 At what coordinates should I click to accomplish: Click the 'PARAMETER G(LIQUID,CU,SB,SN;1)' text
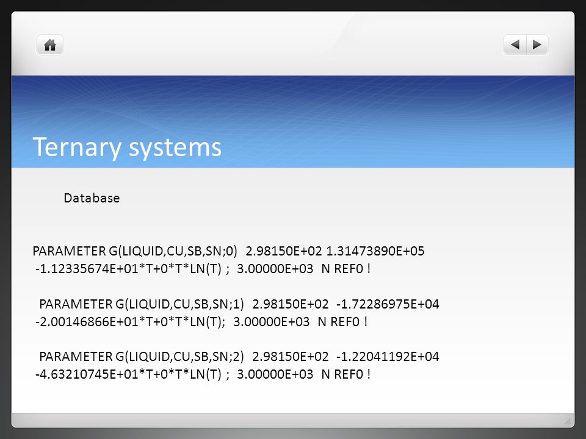tap(142, 304)
